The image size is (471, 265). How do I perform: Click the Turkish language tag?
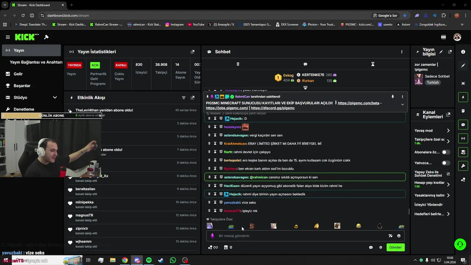[x=433, y=82]
